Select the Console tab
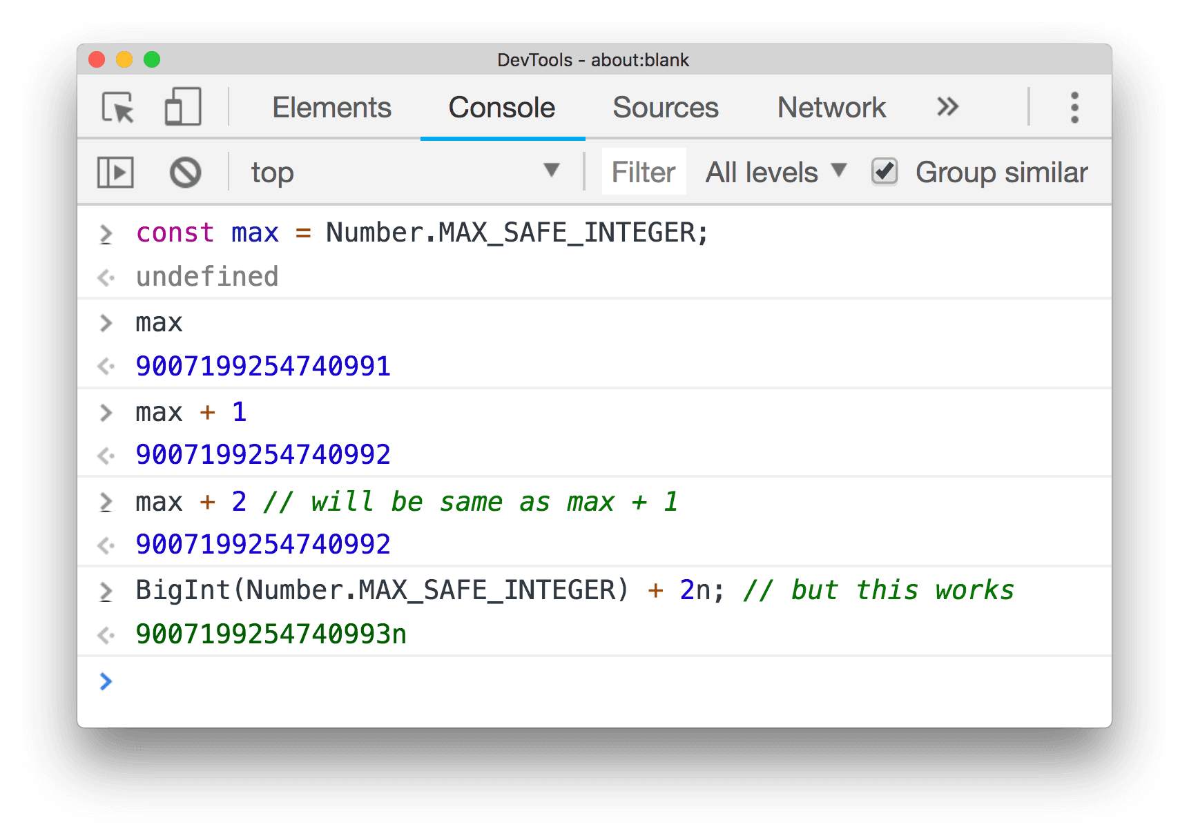 point(501,108)
